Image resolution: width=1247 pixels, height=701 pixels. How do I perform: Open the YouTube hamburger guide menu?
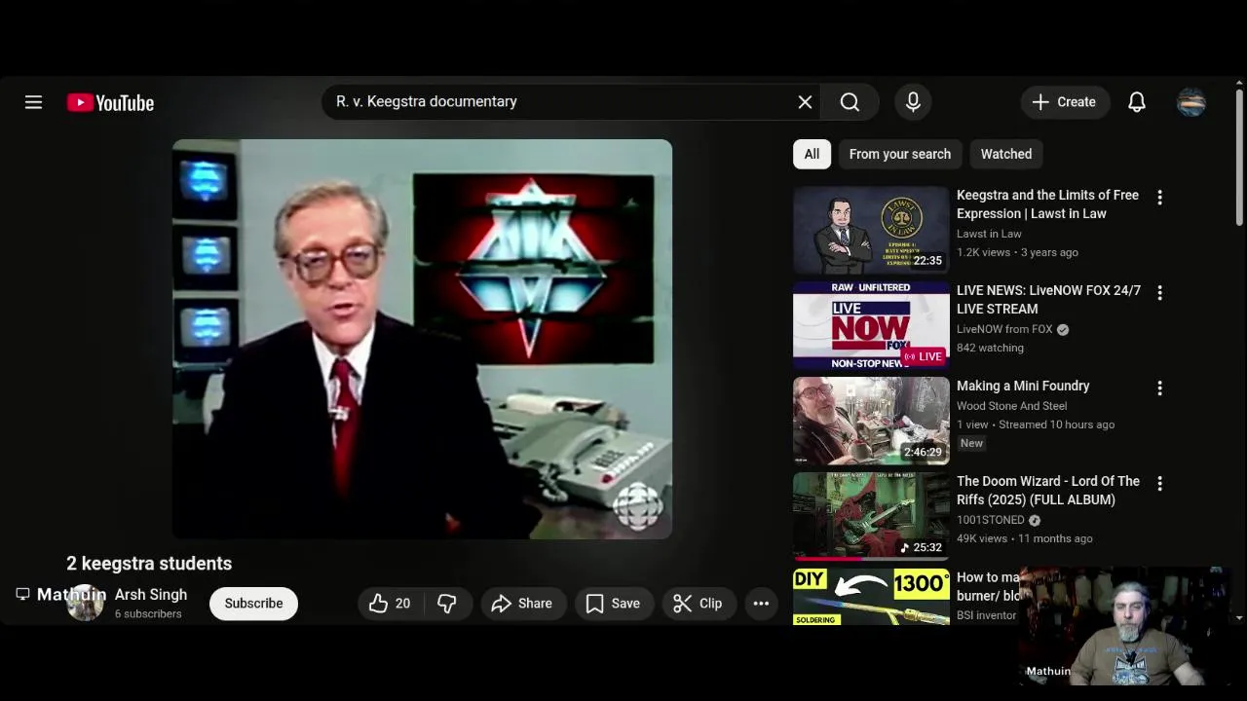(33, 102)
